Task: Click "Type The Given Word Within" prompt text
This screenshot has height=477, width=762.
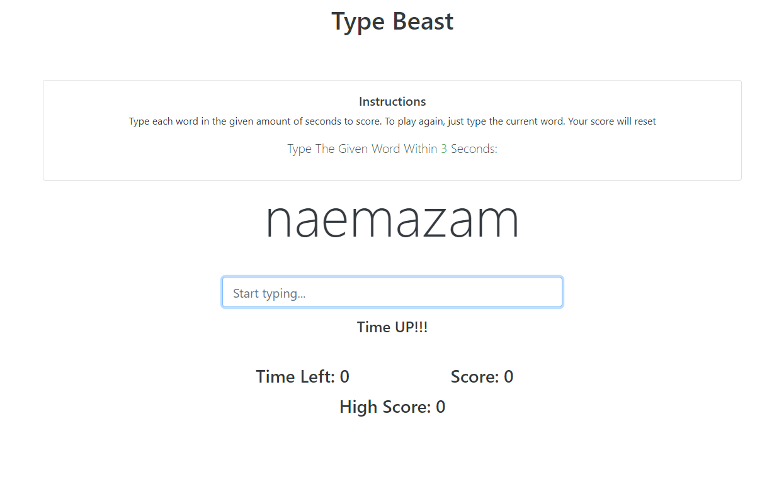Action: point(362,149)
